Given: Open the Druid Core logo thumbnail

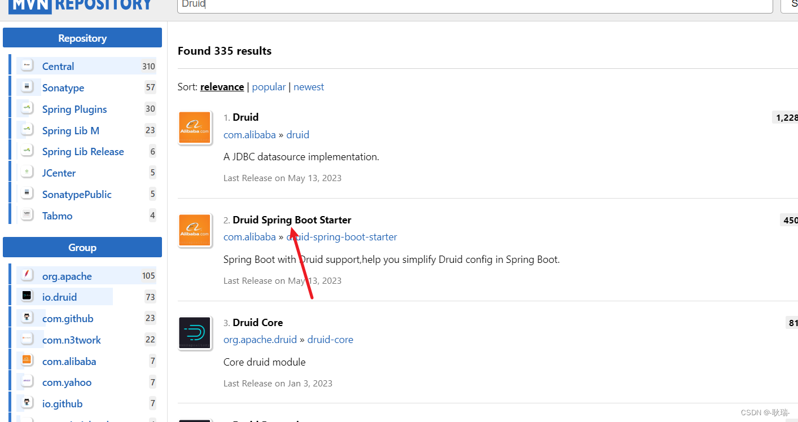Looking at the screenshot, I should [195, 333].
